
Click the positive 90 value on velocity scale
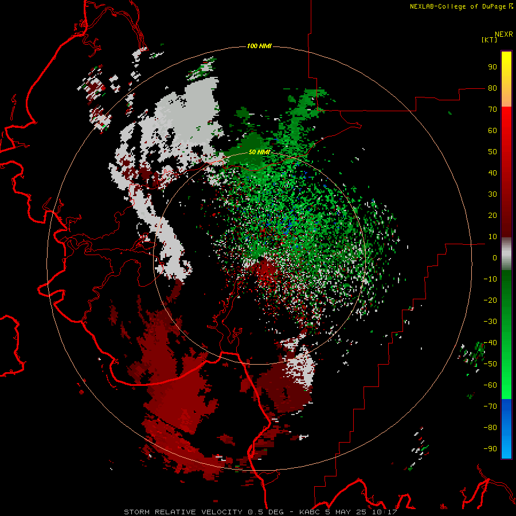coord(492,67)
